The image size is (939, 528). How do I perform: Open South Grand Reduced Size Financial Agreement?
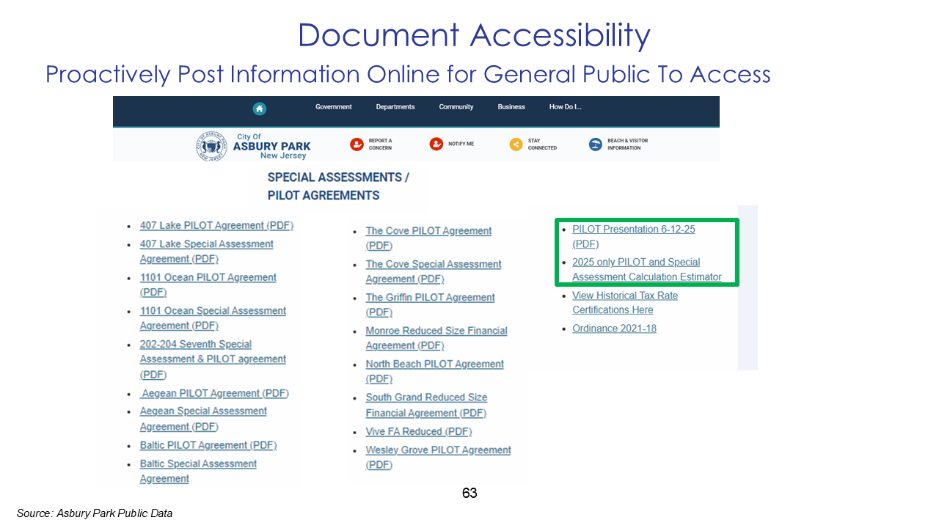[x=427, y=405]
